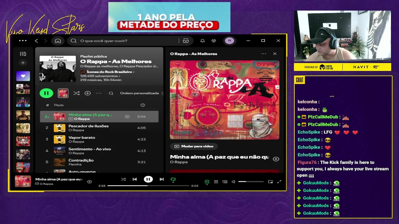Screen dimensions: 399x224
Task: Click the 'Título' column header
Action: pyautogui.click(x=59, y=105)
